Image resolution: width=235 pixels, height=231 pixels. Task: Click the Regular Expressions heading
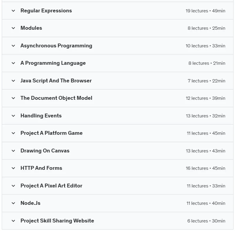[46, 11]
